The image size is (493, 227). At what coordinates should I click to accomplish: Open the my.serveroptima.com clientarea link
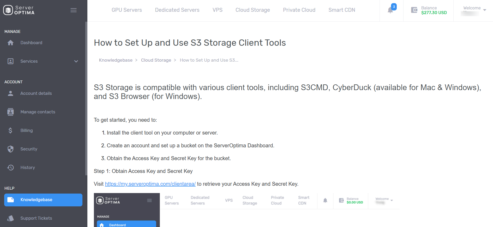pyautogui.click(x=150, y=184)
